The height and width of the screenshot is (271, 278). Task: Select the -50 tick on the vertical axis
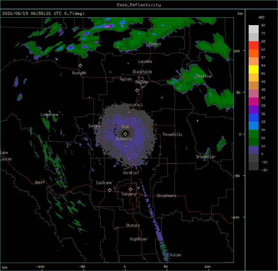[x=237, y=176]
